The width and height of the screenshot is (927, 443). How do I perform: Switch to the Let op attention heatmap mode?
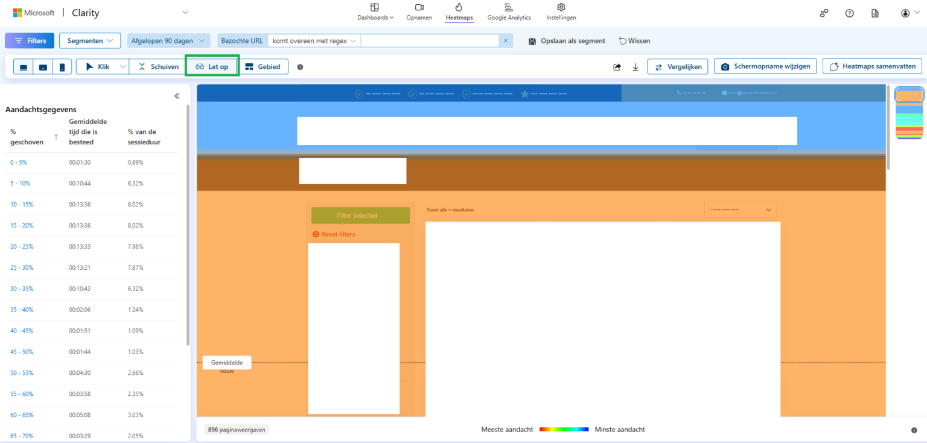212,66
